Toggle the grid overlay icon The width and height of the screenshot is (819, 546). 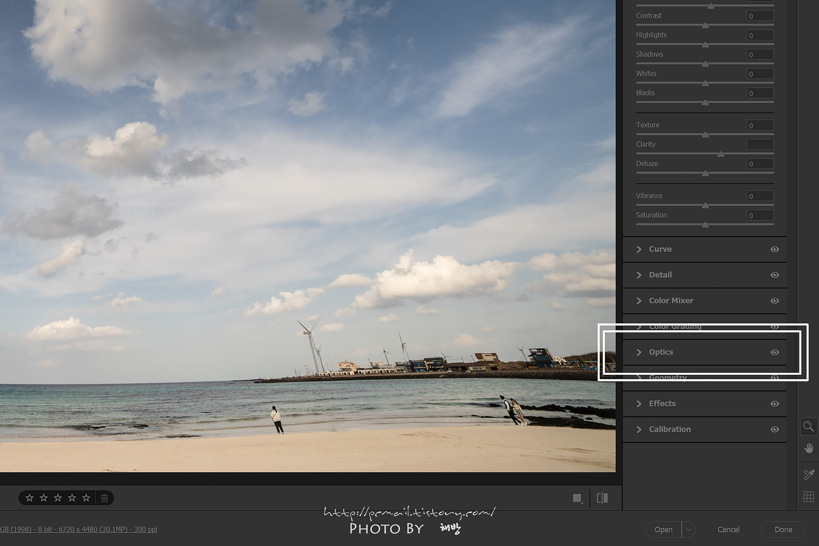click(x=808, y=497)
